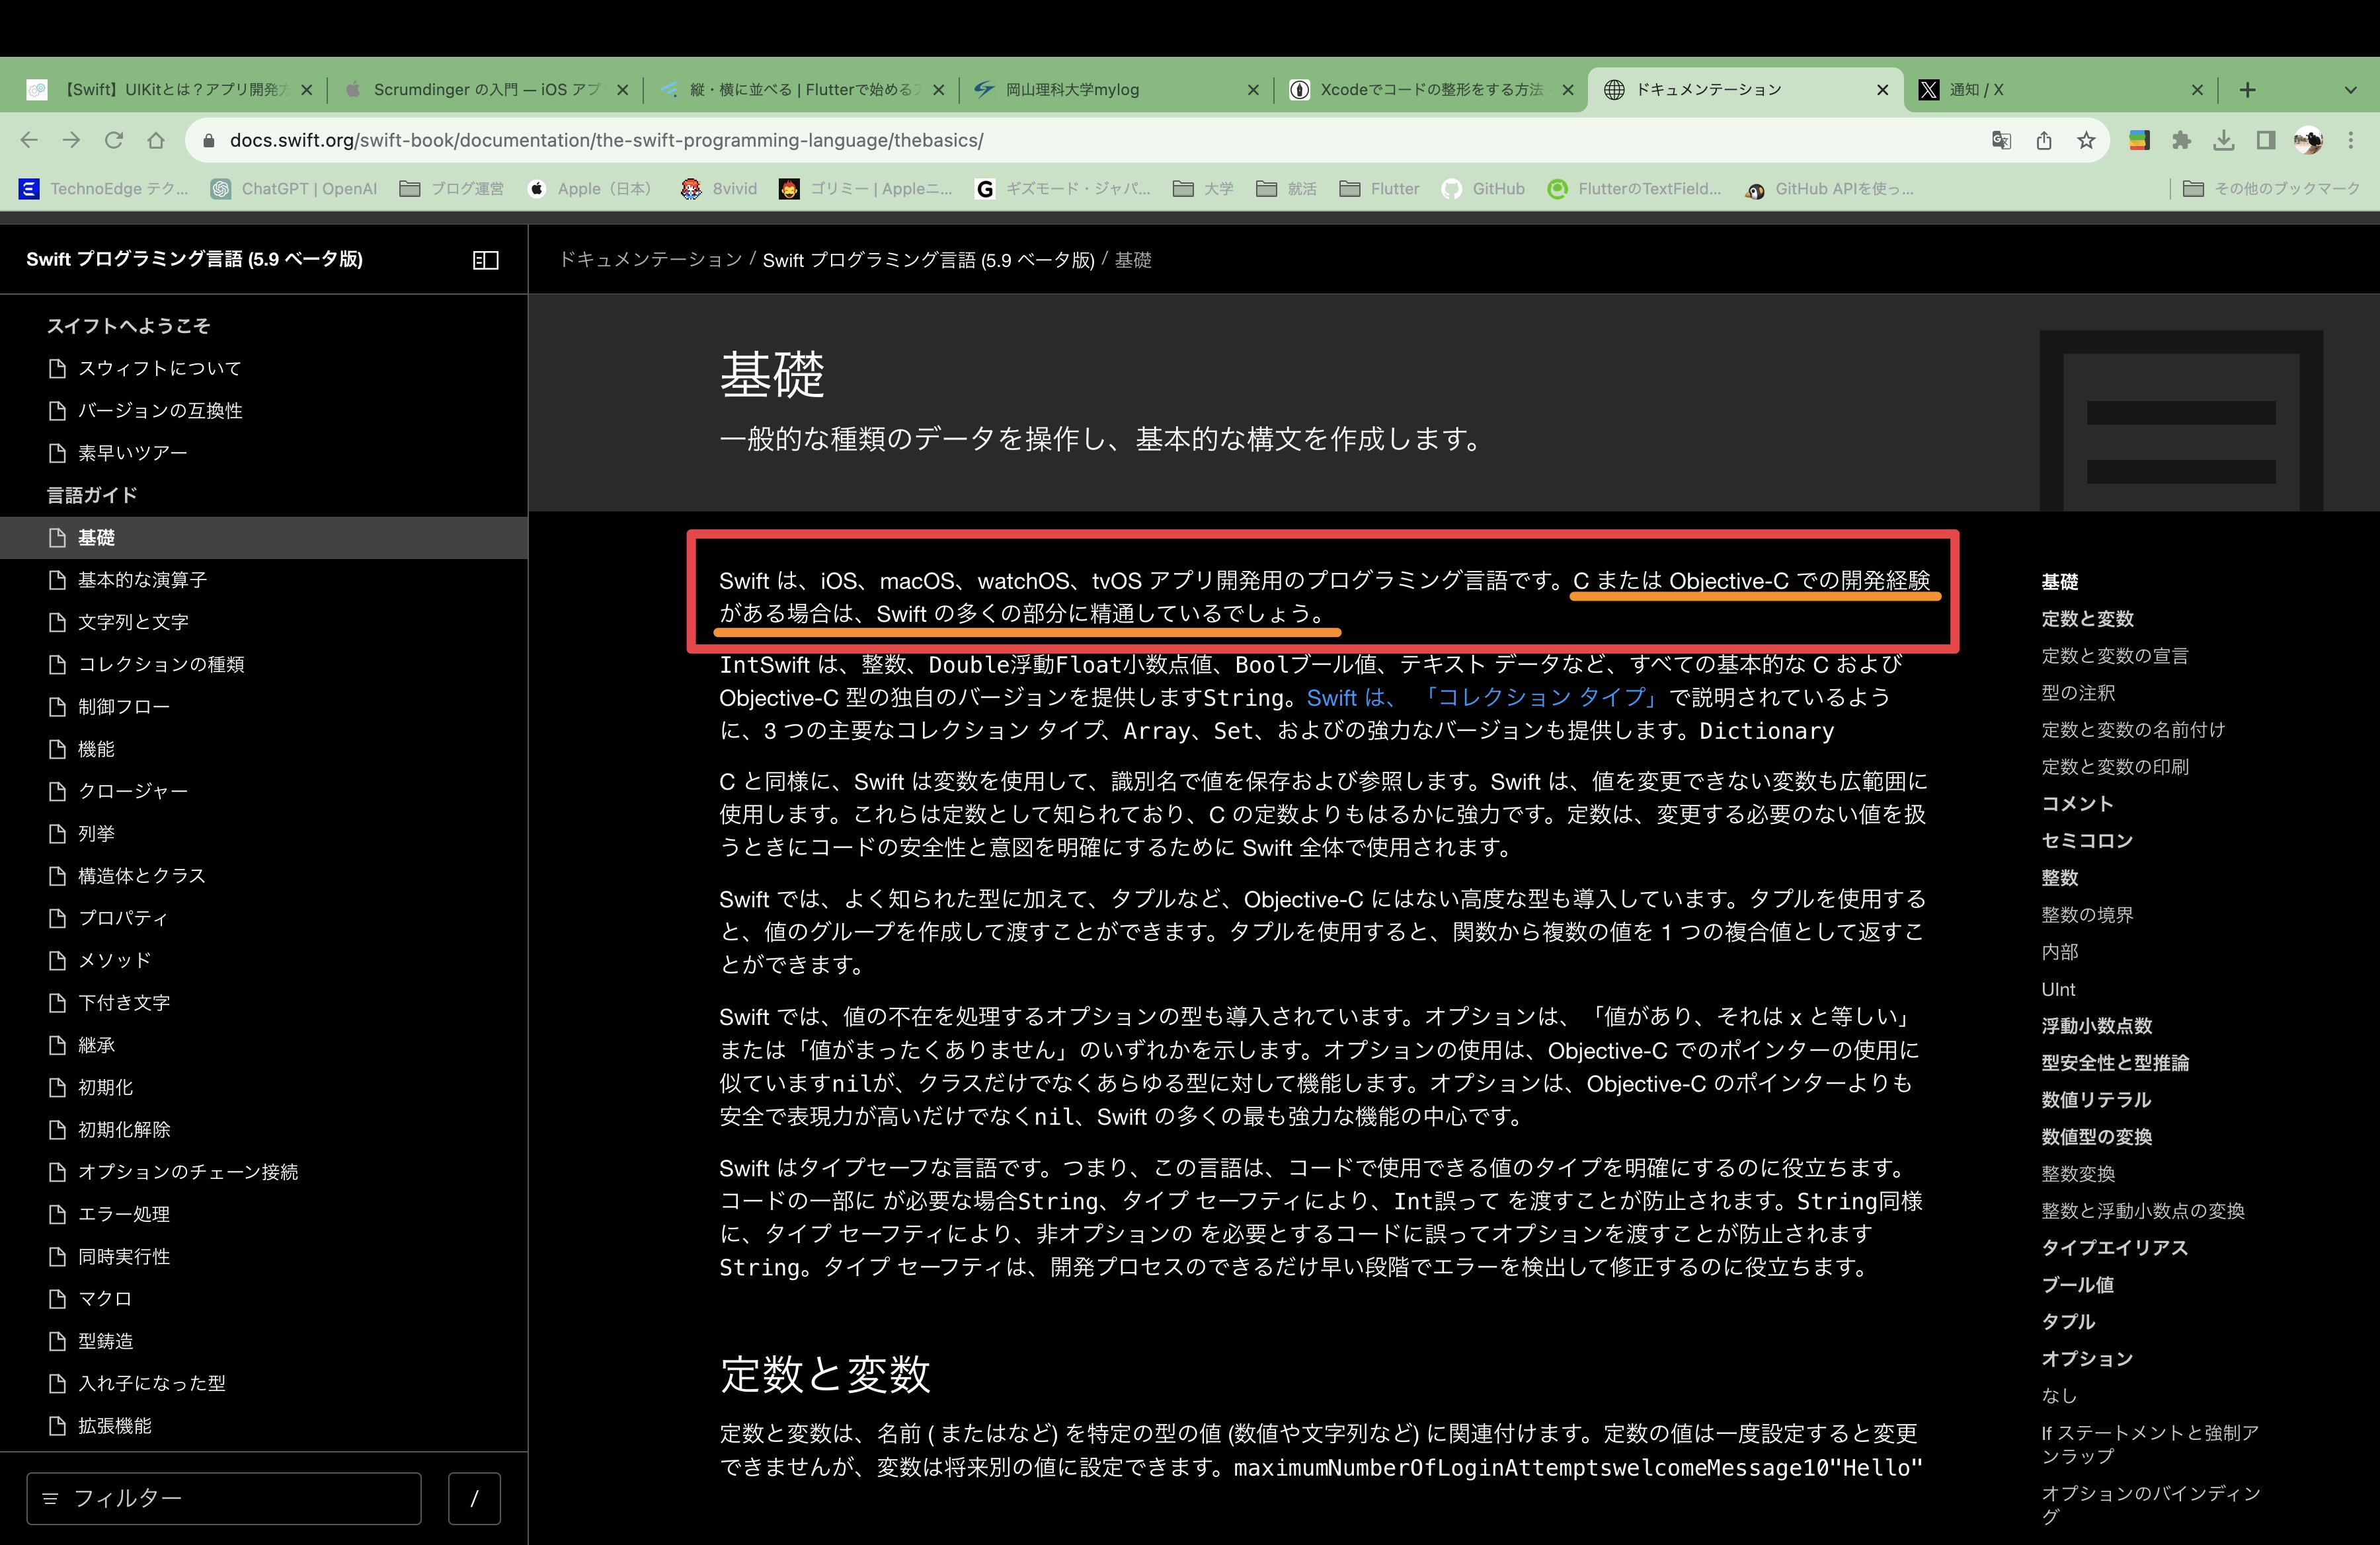Open a new tab with plus icon

pos(2247,90)
